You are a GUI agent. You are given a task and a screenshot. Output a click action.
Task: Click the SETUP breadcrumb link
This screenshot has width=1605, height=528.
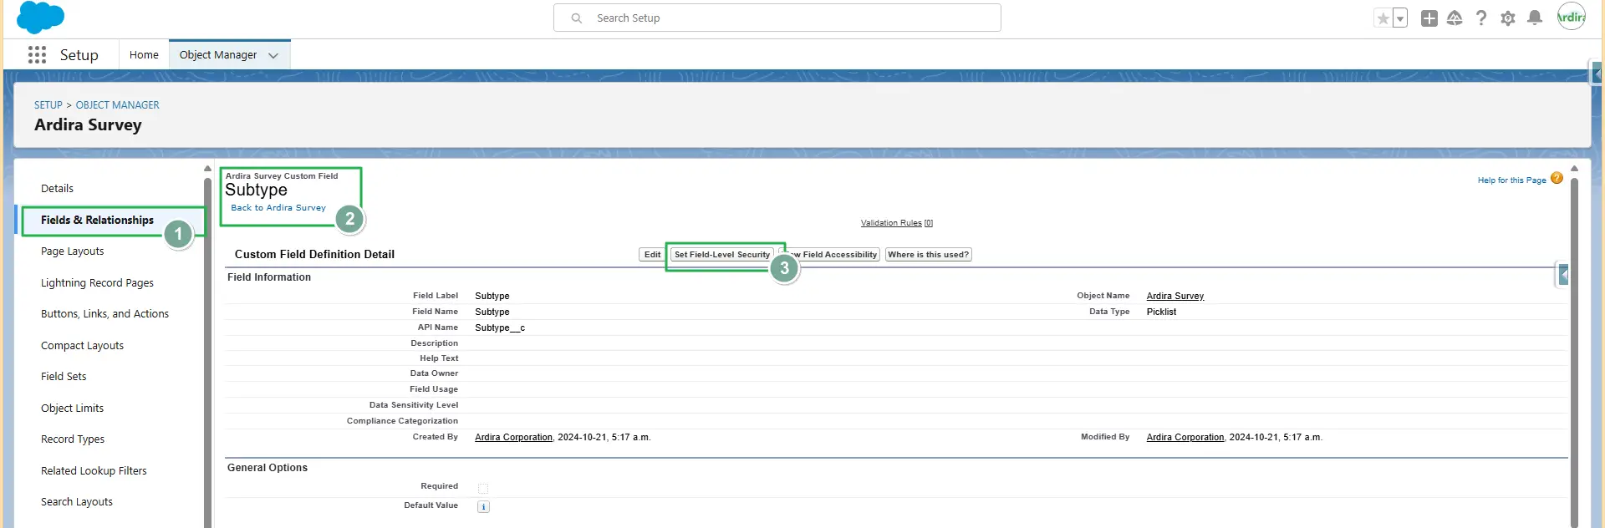[x=48, y=105]
